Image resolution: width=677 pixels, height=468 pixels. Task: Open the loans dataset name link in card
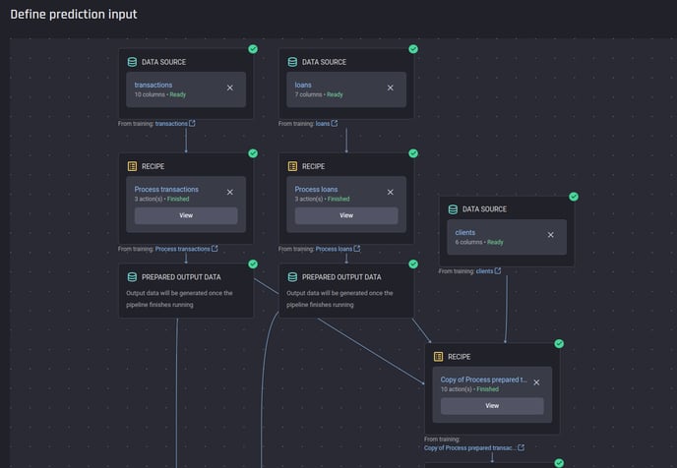303,85
